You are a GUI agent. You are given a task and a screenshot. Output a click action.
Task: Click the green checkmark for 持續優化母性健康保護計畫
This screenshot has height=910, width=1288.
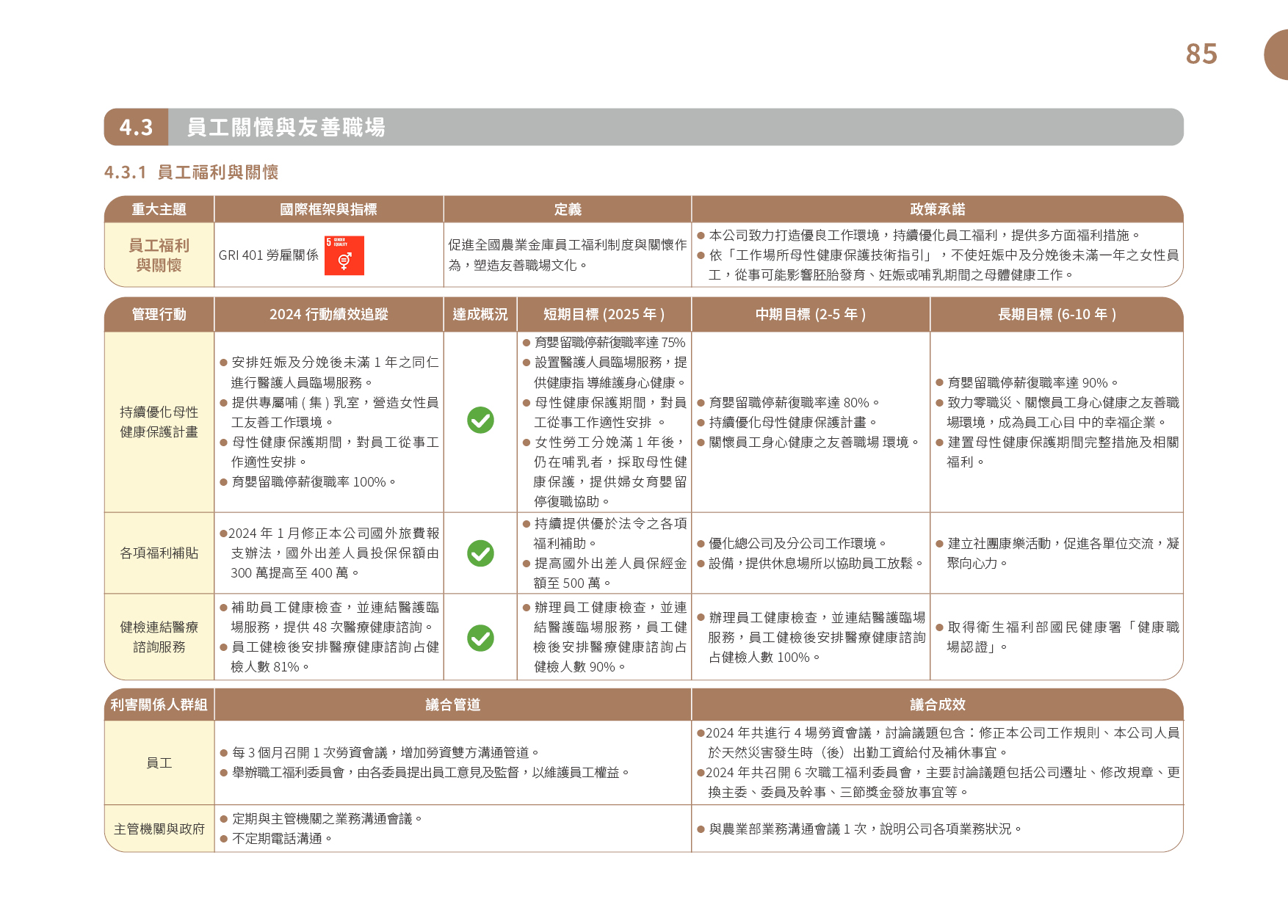(480, 421)
